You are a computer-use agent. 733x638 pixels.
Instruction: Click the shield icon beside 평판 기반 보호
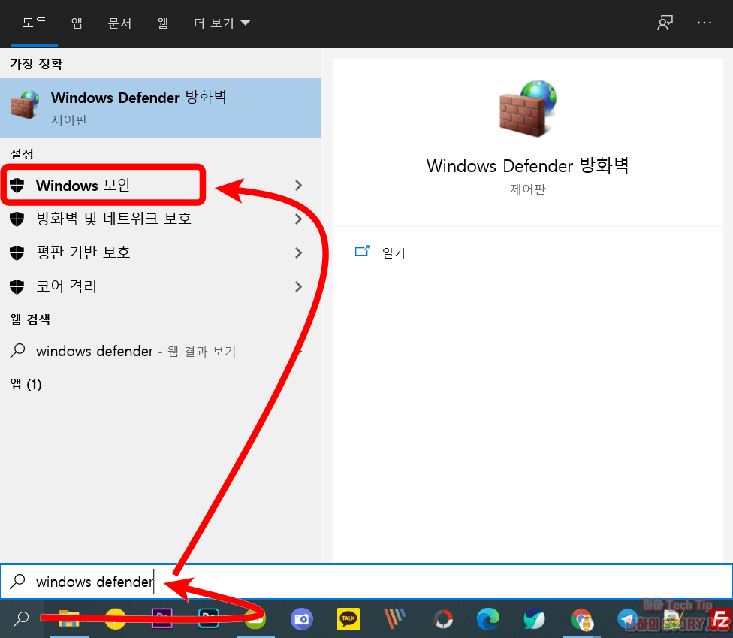click(17, 253)
